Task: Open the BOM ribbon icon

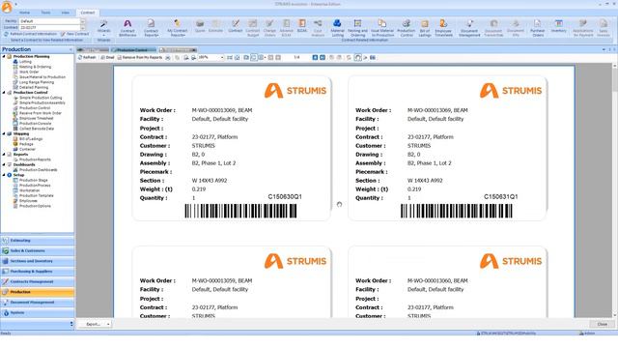Action: [x=302, y=26]
